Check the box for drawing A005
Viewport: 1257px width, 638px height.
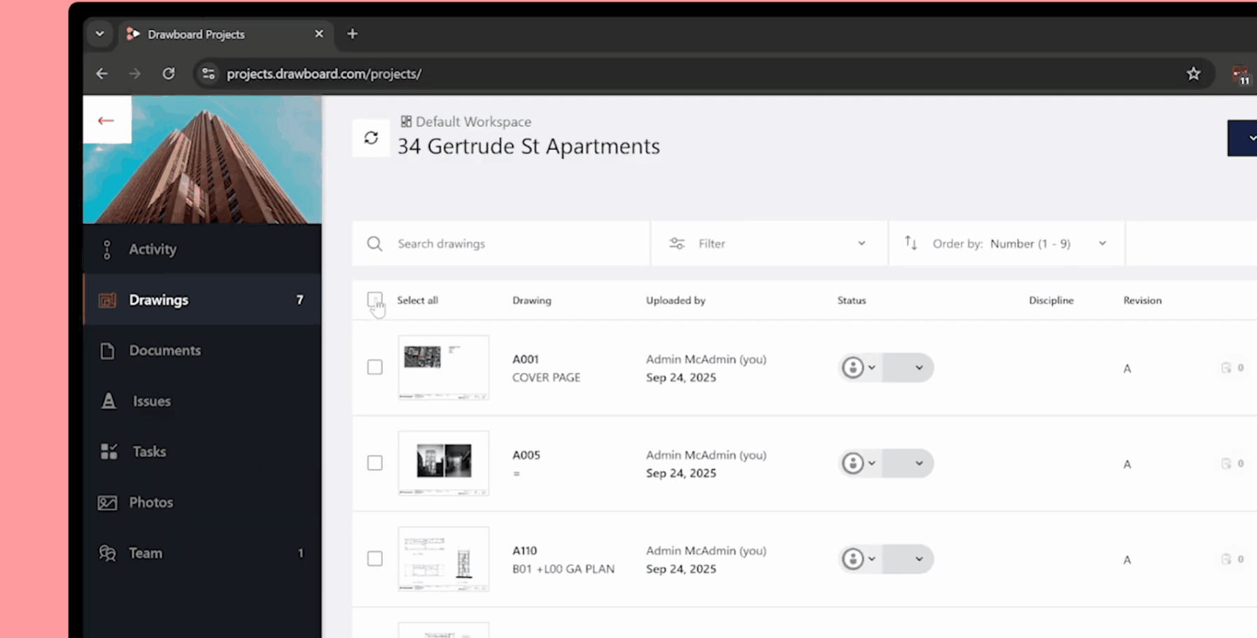[x=375, y=463]
